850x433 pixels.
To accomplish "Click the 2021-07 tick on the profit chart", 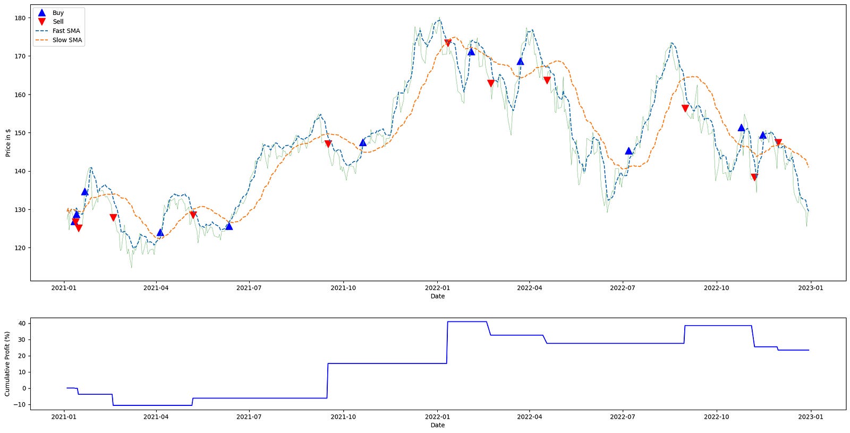I will pos(249,417).
